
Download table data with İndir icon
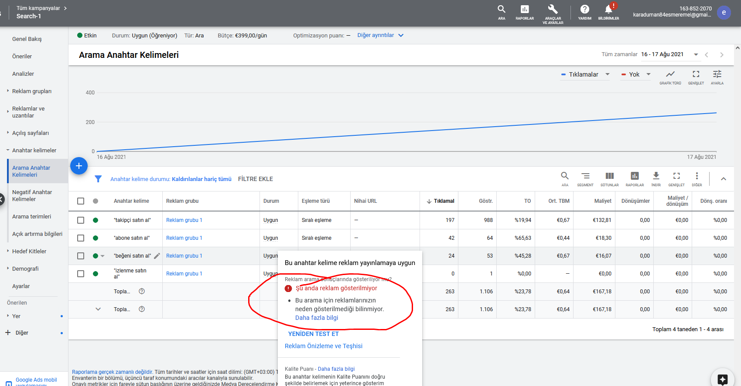pos(656,178)
